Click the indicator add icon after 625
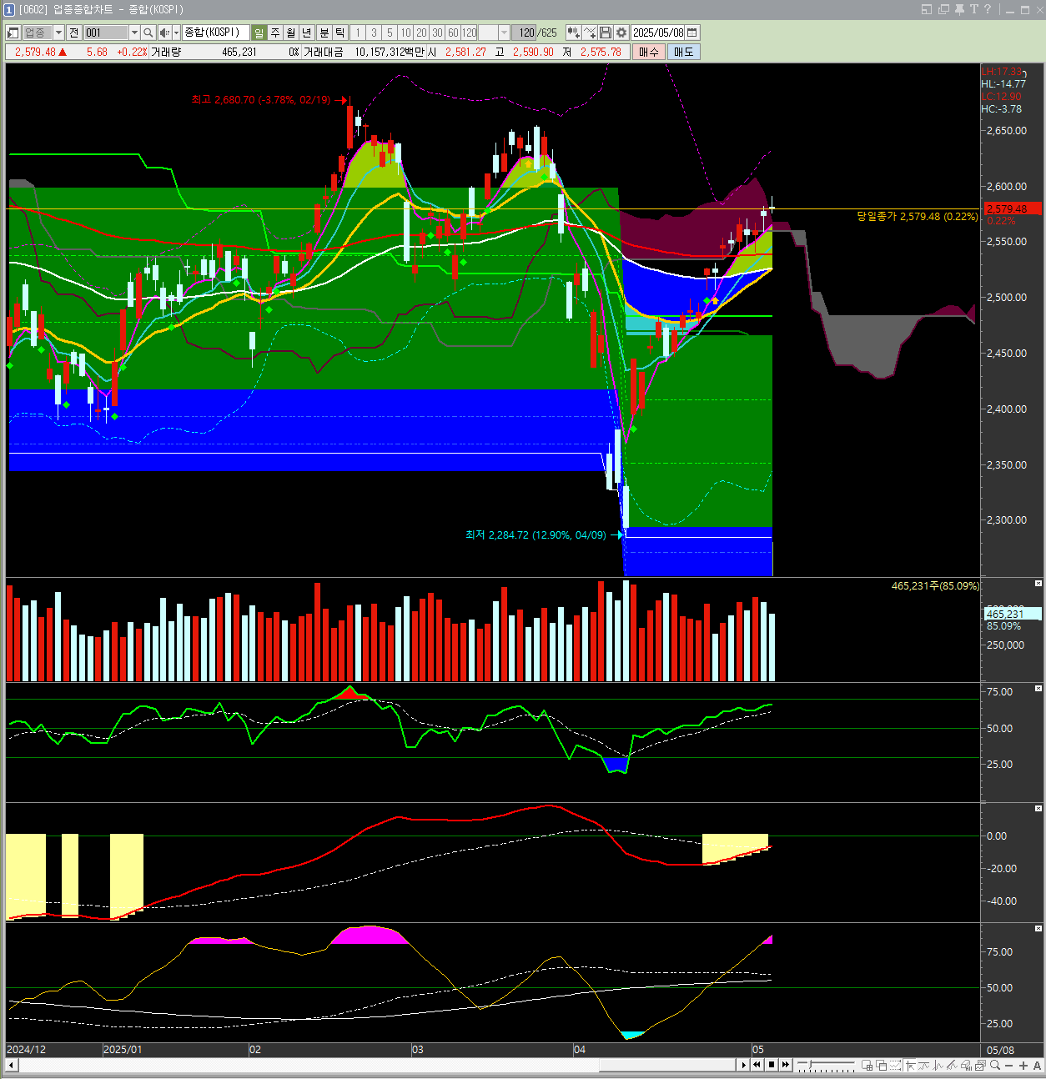The width and height of the screenshot is (1046, 1079). tap(573, 33)
